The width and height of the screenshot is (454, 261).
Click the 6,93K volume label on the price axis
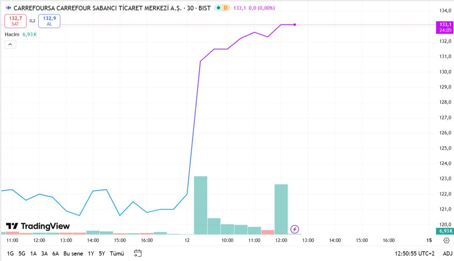[446, 231]
